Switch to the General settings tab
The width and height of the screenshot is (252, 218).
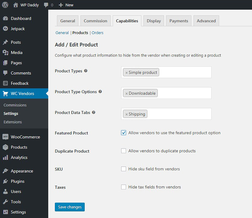(68, 21)
